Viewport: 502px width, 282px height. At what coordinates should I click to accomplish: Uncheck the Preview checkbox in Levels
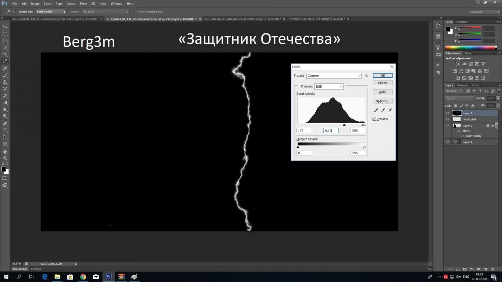(x=374, y=119)
